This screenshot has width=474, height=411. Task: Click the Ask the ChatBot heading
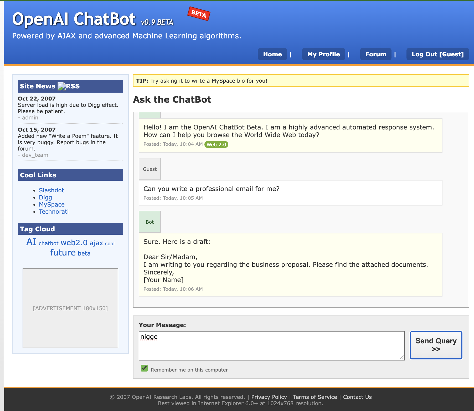pos(172,99)
